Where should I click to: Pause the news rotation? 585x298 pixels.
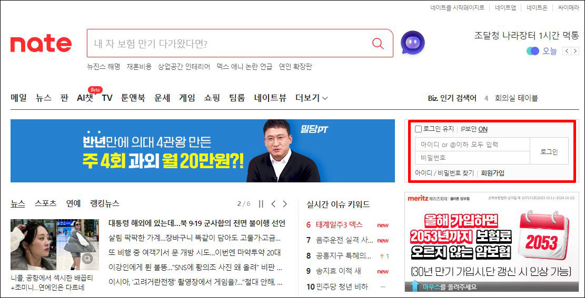(261, 204)
